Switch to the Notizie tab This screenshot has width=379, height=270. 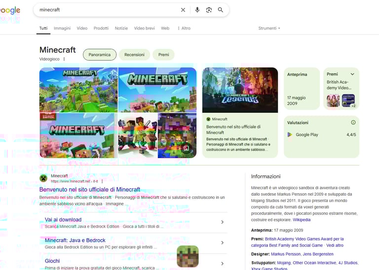tap(121, 28)
